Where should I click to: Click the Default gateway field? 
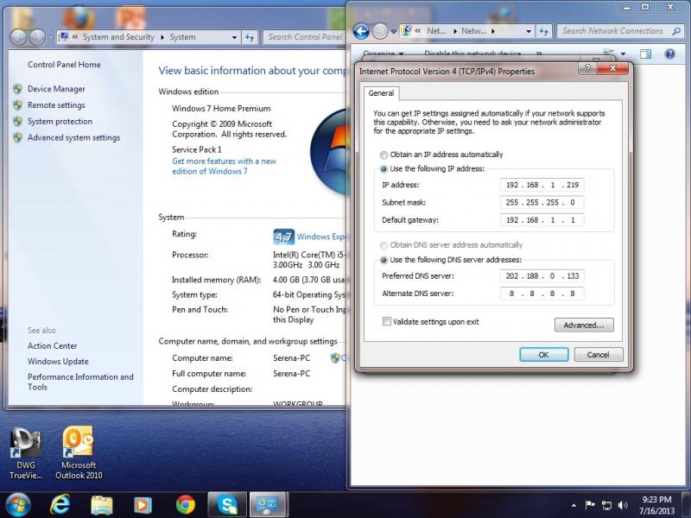542,220
